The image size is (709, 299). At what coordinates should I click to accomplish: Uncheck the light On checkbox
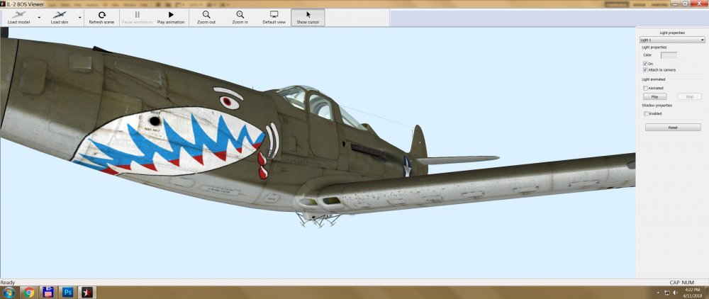point(645,64)
